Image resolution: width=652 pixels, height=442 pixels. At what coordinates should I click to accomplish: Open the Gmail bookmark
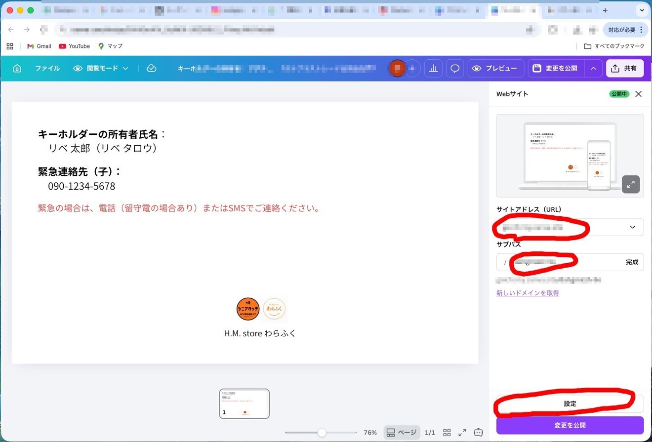[39, 46]
